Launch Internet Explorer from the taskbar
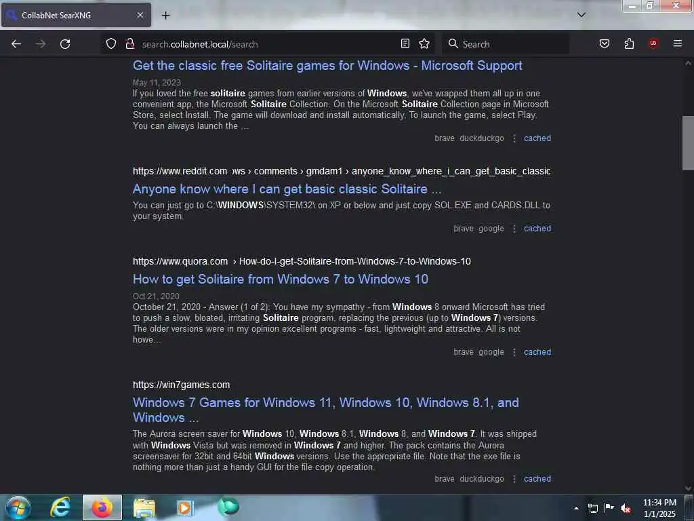This screenshot has width=694, height=521. tap(60, 507)
